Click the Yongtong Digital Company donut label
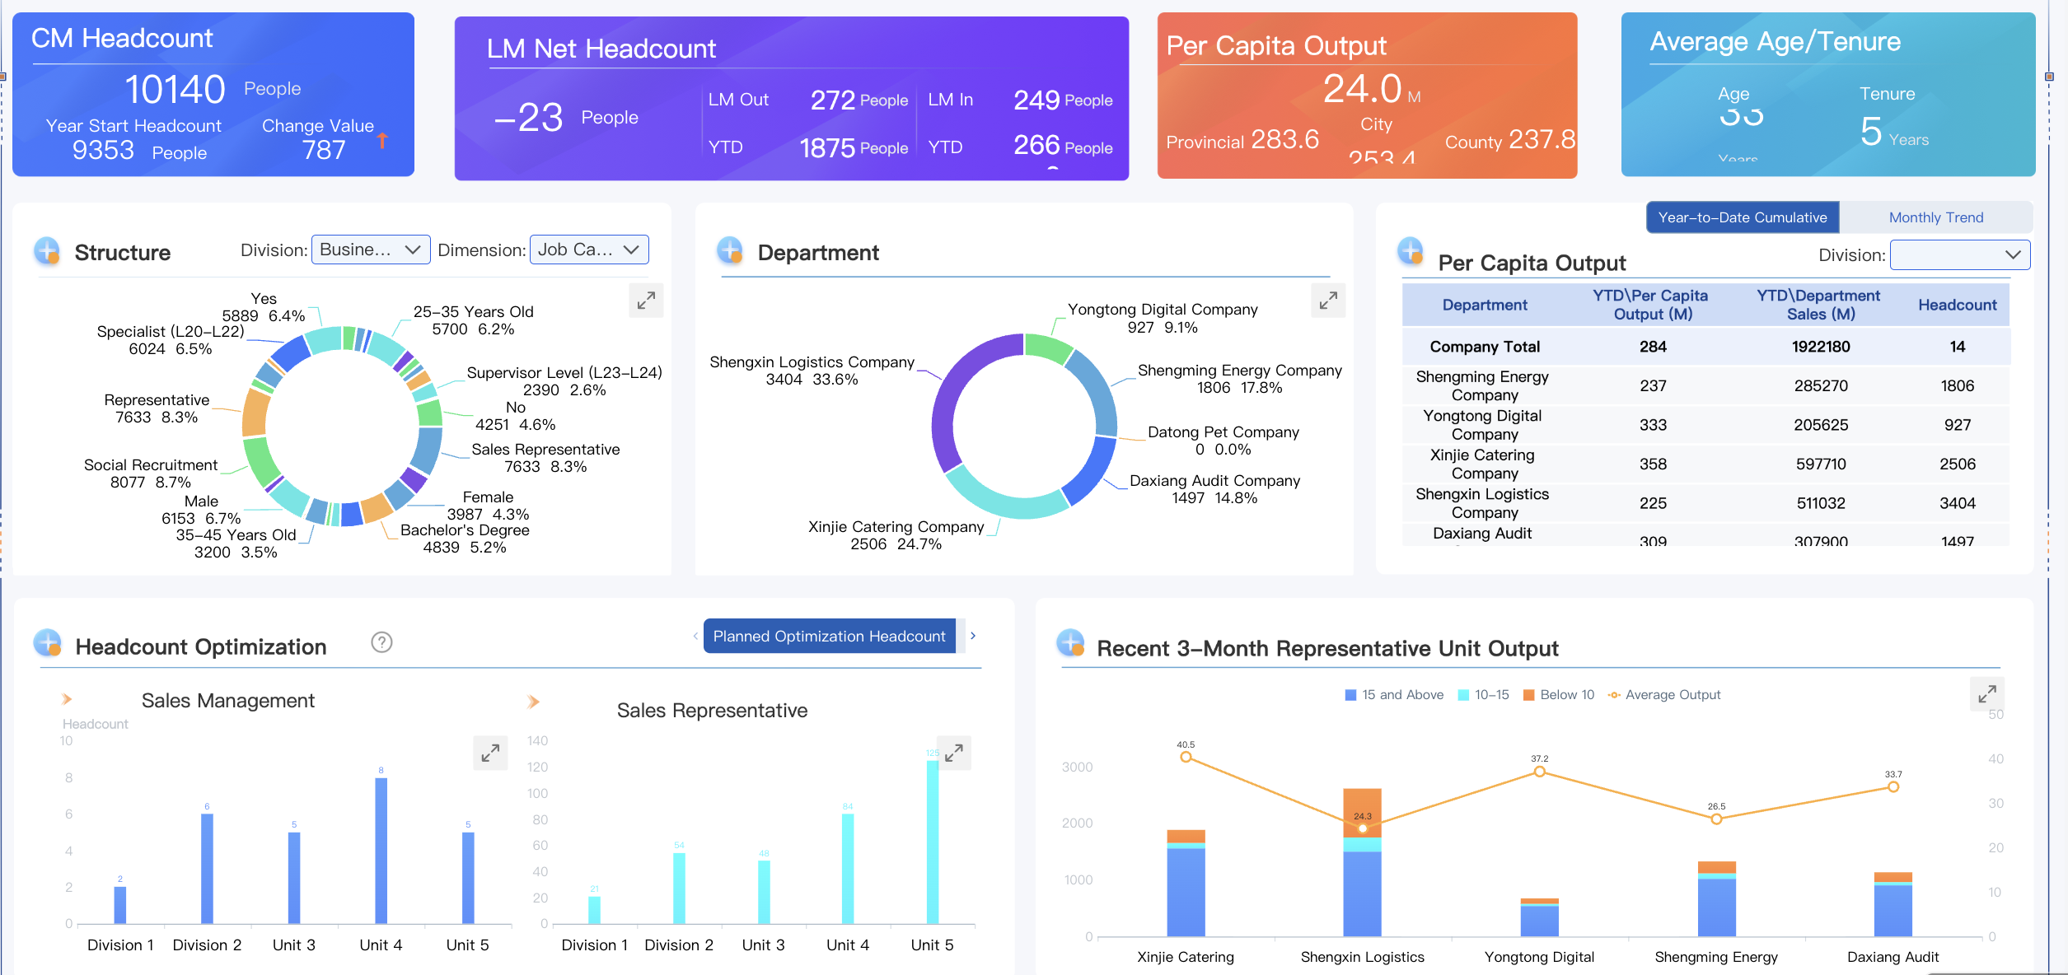 coord(1163,318)
